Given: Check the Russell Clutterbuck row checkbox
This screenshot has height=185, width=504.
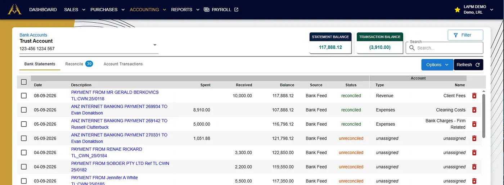Looking at the screenshot, I should (x=24, y=124).
